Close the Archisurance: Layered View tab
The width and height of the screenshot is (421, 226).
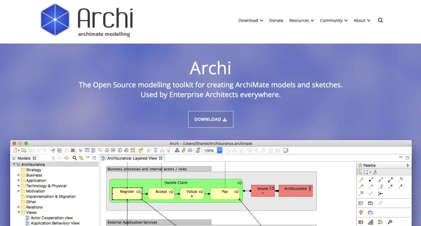[x=161, y=158]
